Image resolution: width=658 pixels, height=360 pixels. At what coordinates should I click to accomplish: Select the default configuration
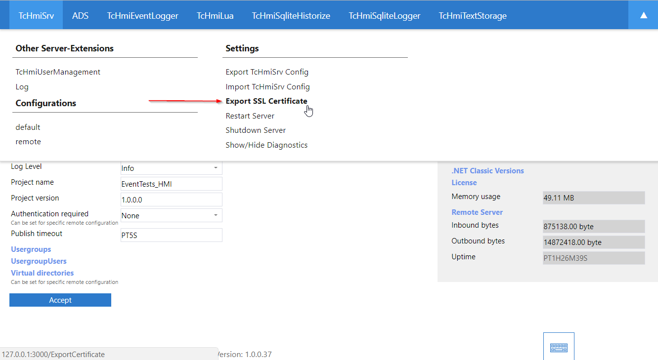point(28,127)
